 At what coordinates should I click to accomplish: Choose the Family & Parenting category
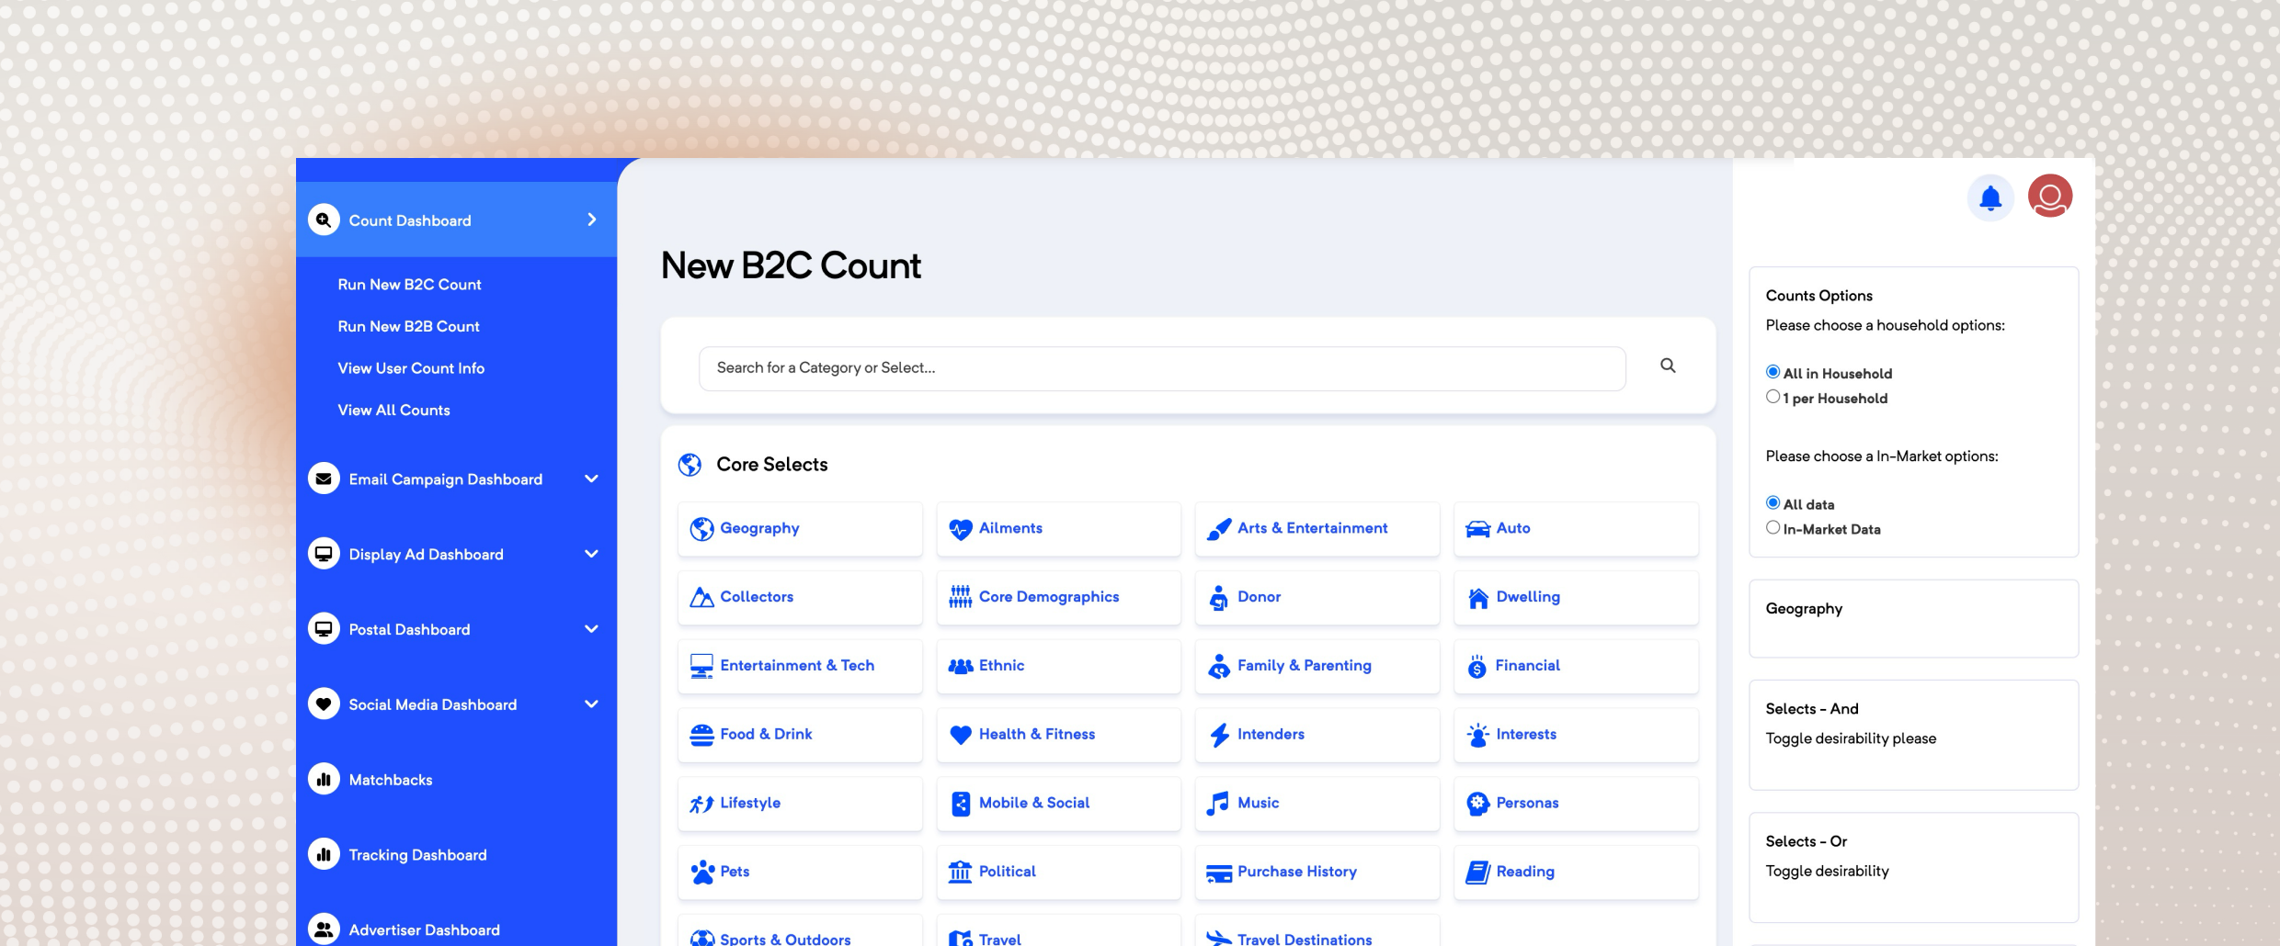[x=1317, y=666]
